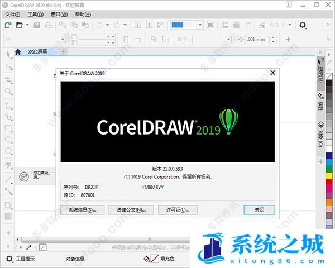Click the Import icon in toolbar
This screenshot has height=268, width=335.
coord(138,25)
